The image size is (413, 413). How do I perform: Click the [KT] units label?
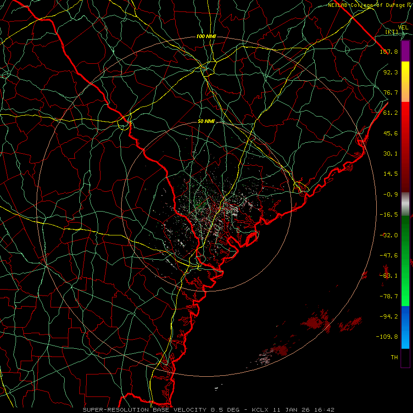click(392, 32)
